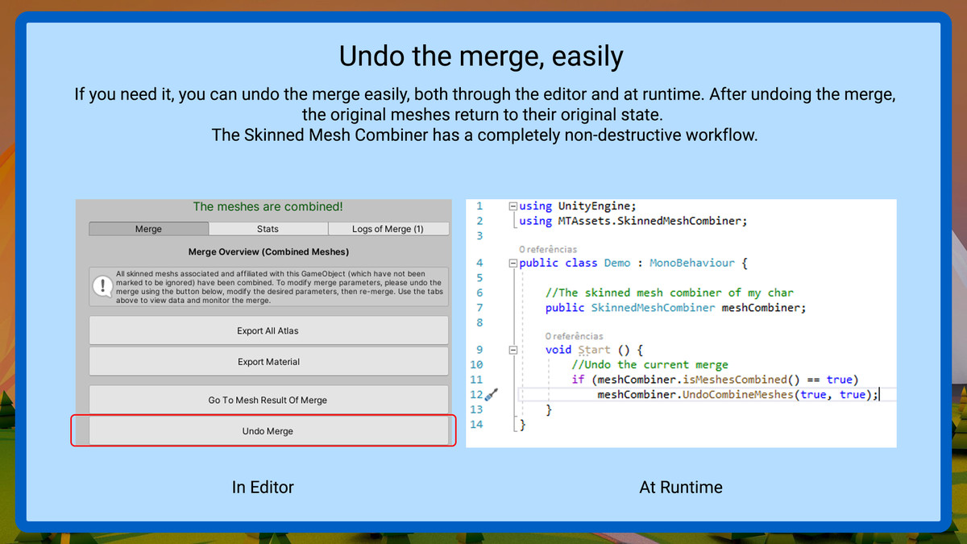Click 'The meshes are combined!' status text

(x=268, y=207)
